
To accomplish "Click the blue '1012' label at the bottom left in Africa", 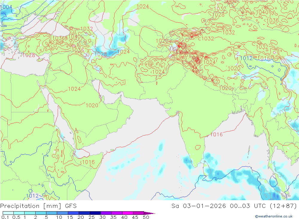I will [32, 196].
